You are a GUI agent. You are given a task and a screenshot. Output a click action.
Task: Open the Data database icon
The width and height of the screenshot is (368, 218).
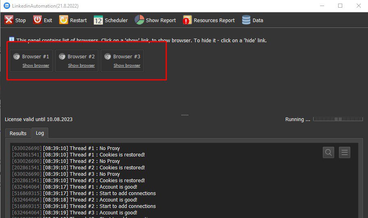click(246, 20)
